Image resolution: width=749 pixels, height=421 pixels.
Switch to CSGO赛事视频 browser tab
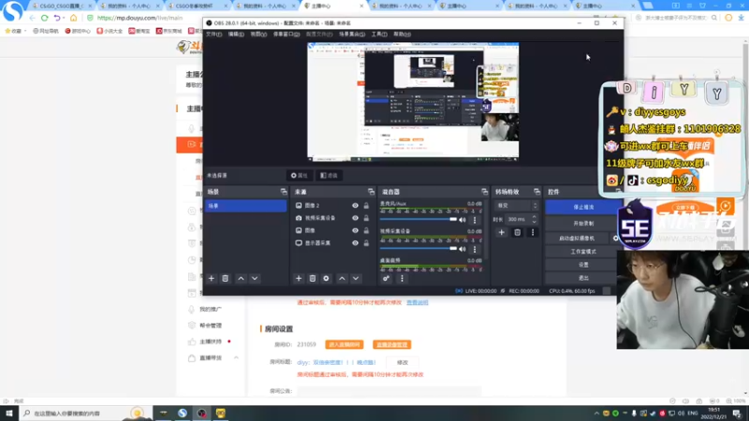click(197, 6)
